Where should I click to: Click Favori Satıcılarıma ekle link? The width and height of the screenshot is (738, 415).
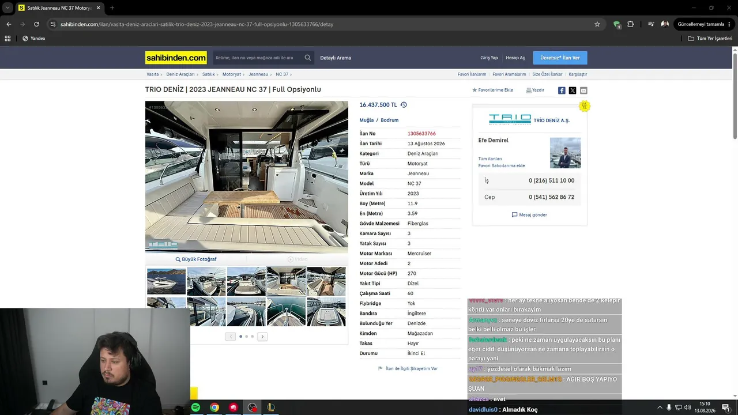click(x=502, y=166)
